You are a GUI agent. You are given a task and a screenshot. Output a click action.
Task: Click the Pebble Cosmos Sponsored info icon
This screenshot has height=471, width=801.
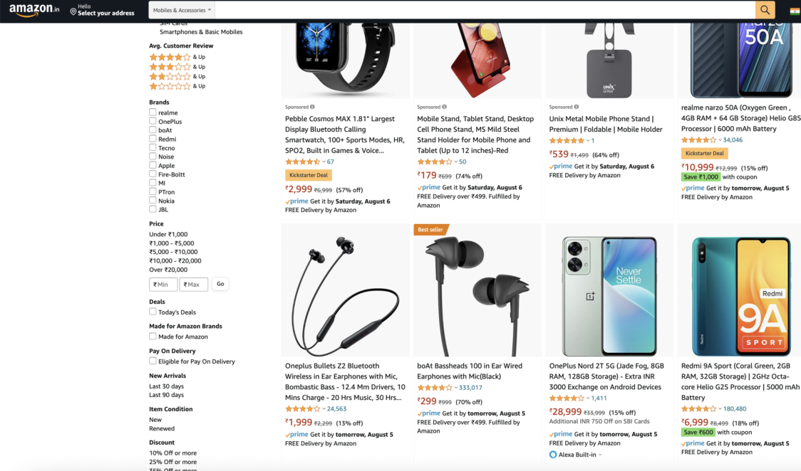[x=312, y=107]
